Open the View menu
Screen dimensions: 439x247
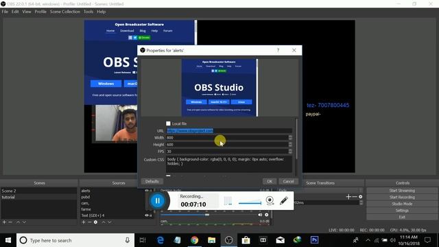click(27, 12)
